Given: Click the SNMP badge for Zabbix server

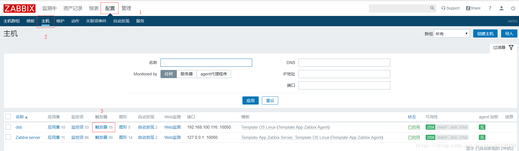Looking at the screenshot, I should (x=442, y=137).
